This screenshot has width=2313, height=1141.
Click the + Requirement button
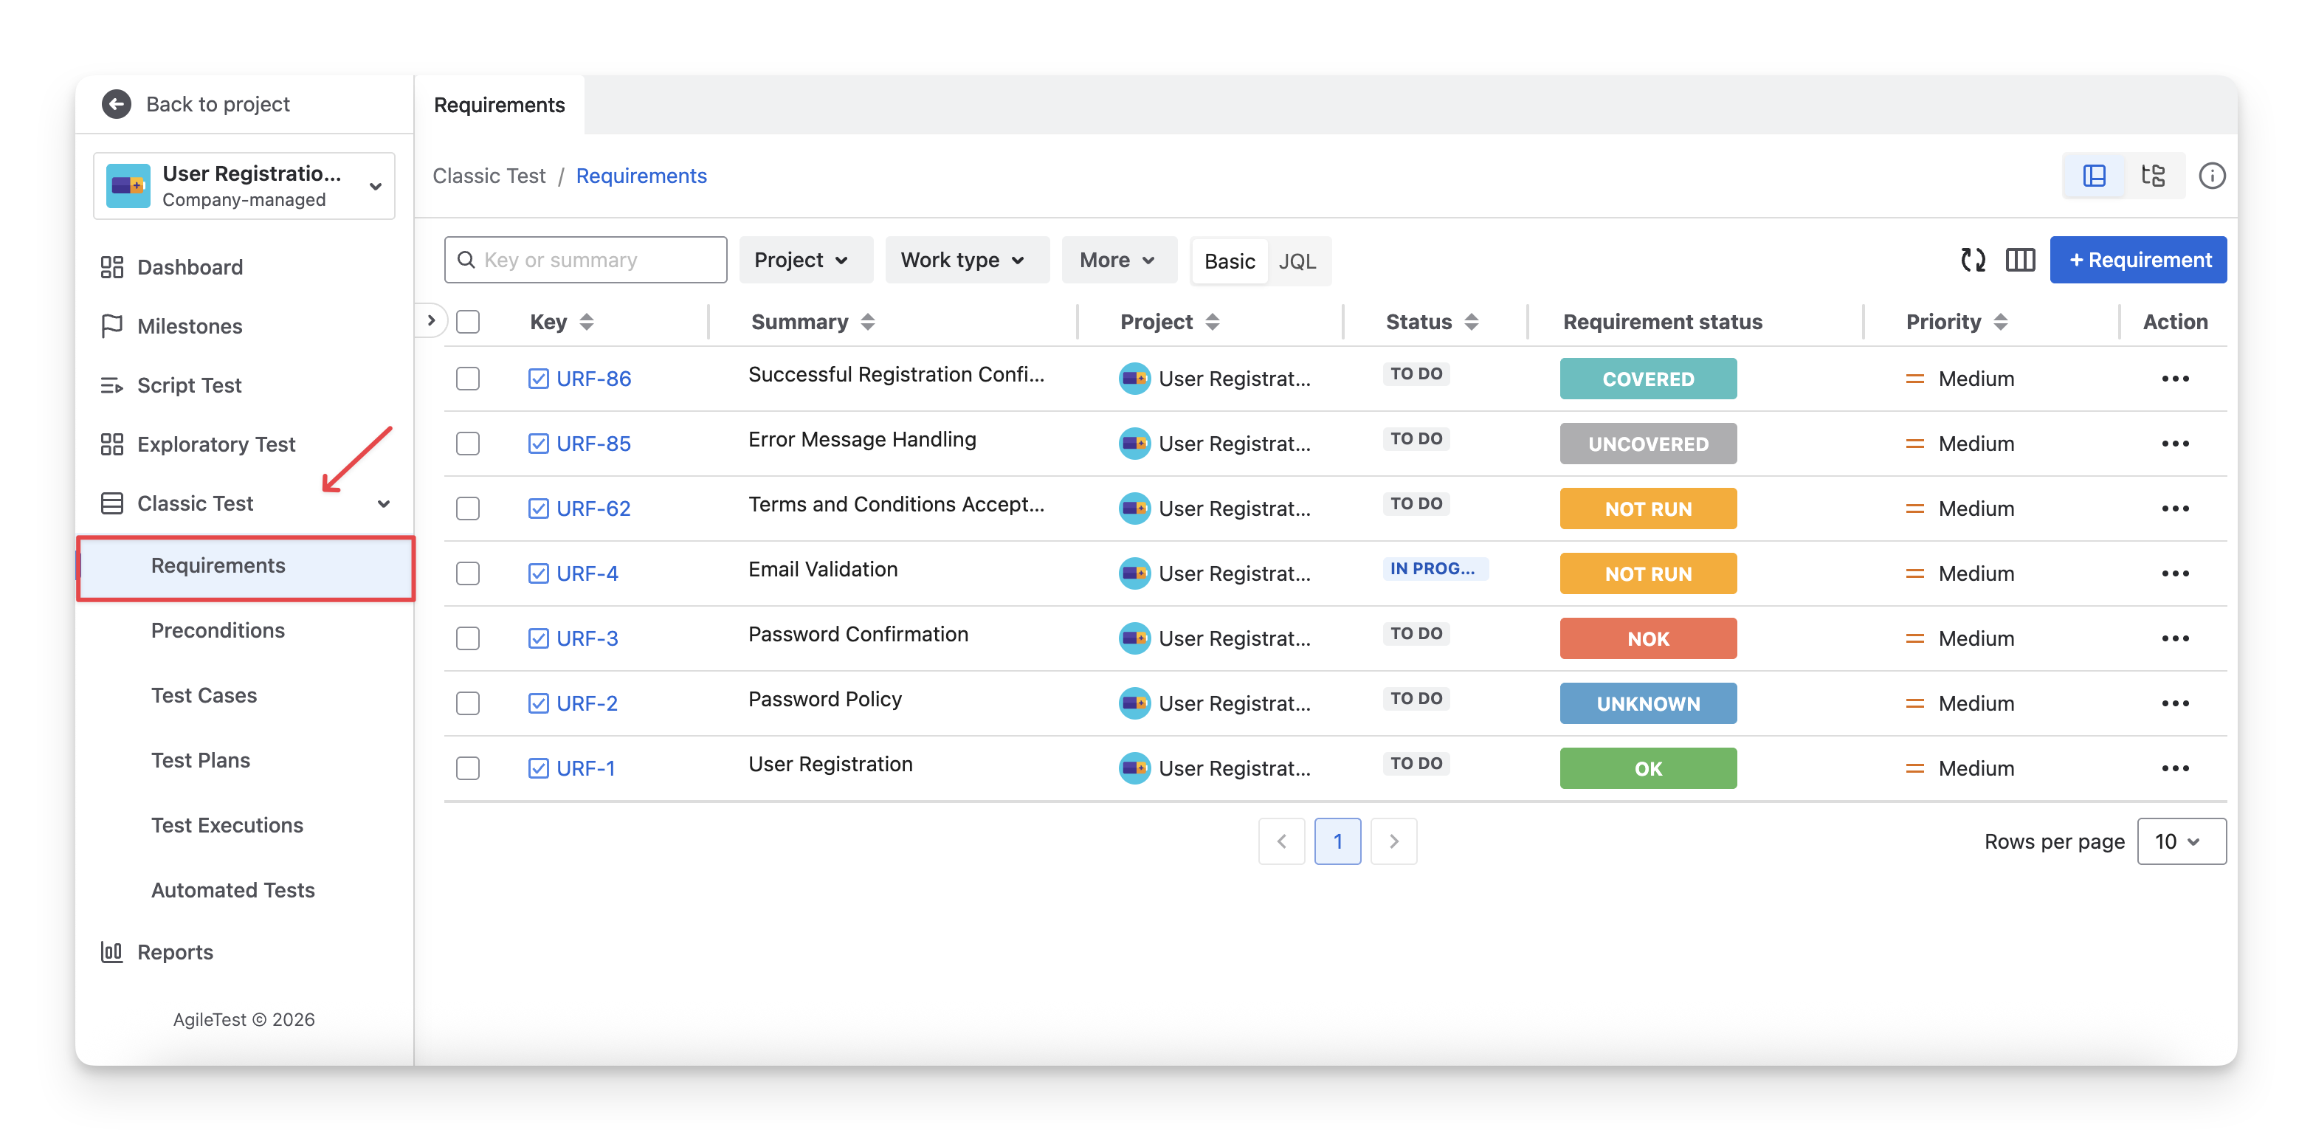[2137, 261]
